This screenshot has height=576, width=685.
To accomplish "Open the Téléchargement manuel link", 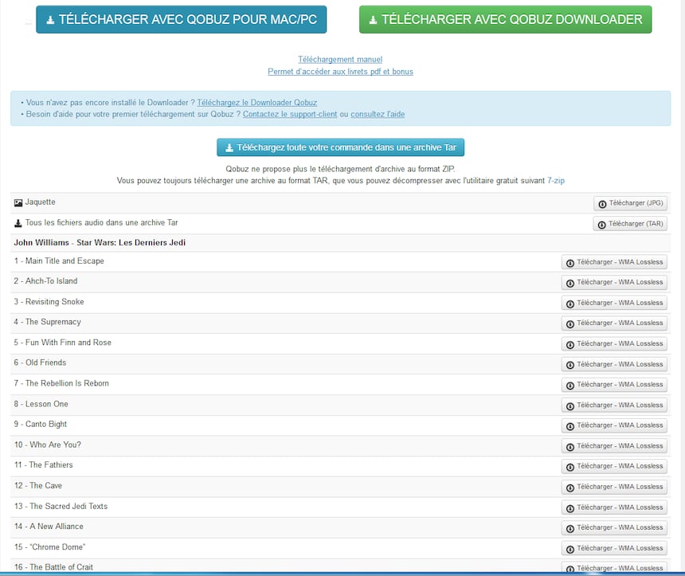I will pyautogui.click(x=340, y=60).
